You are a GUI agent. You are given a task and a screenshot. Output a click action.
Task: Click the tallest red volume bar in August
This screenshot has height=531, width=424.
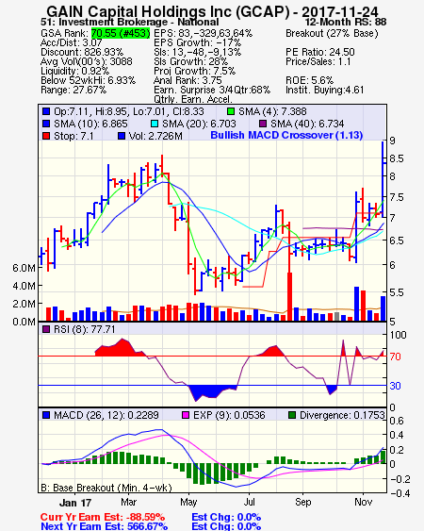289,297
